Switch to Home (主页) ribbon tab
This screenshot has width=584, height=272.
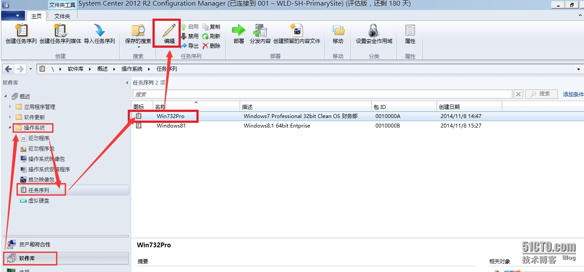pos(36,16)
